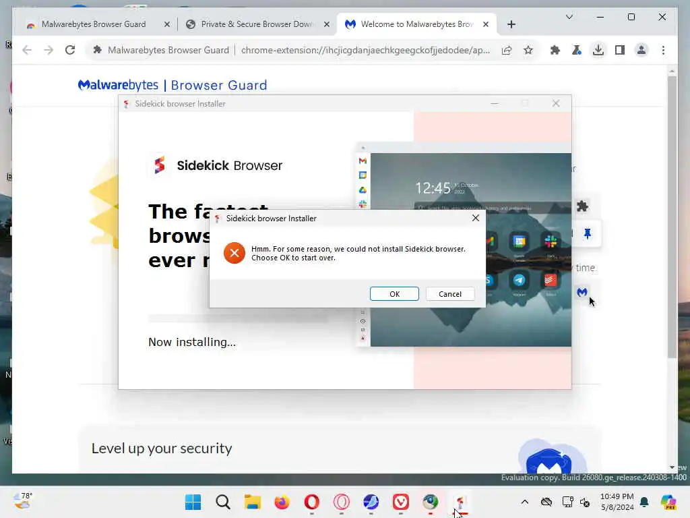
Task: Click the Malwarebytes M icon on page
Action: point(582,292)
